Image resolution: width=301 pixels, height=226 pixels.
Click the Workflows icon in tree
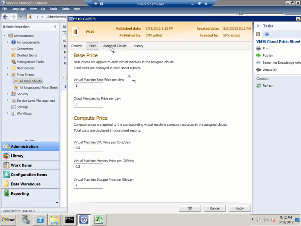pos(13,113)
